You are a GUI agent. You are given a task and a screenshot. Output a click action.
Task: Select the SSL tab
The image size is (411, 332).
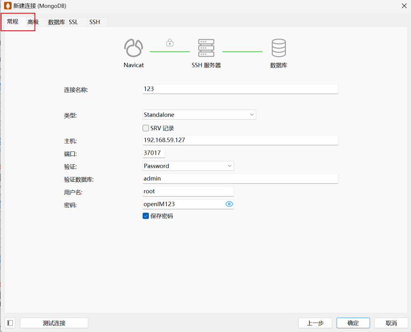[x=73, y=22]
